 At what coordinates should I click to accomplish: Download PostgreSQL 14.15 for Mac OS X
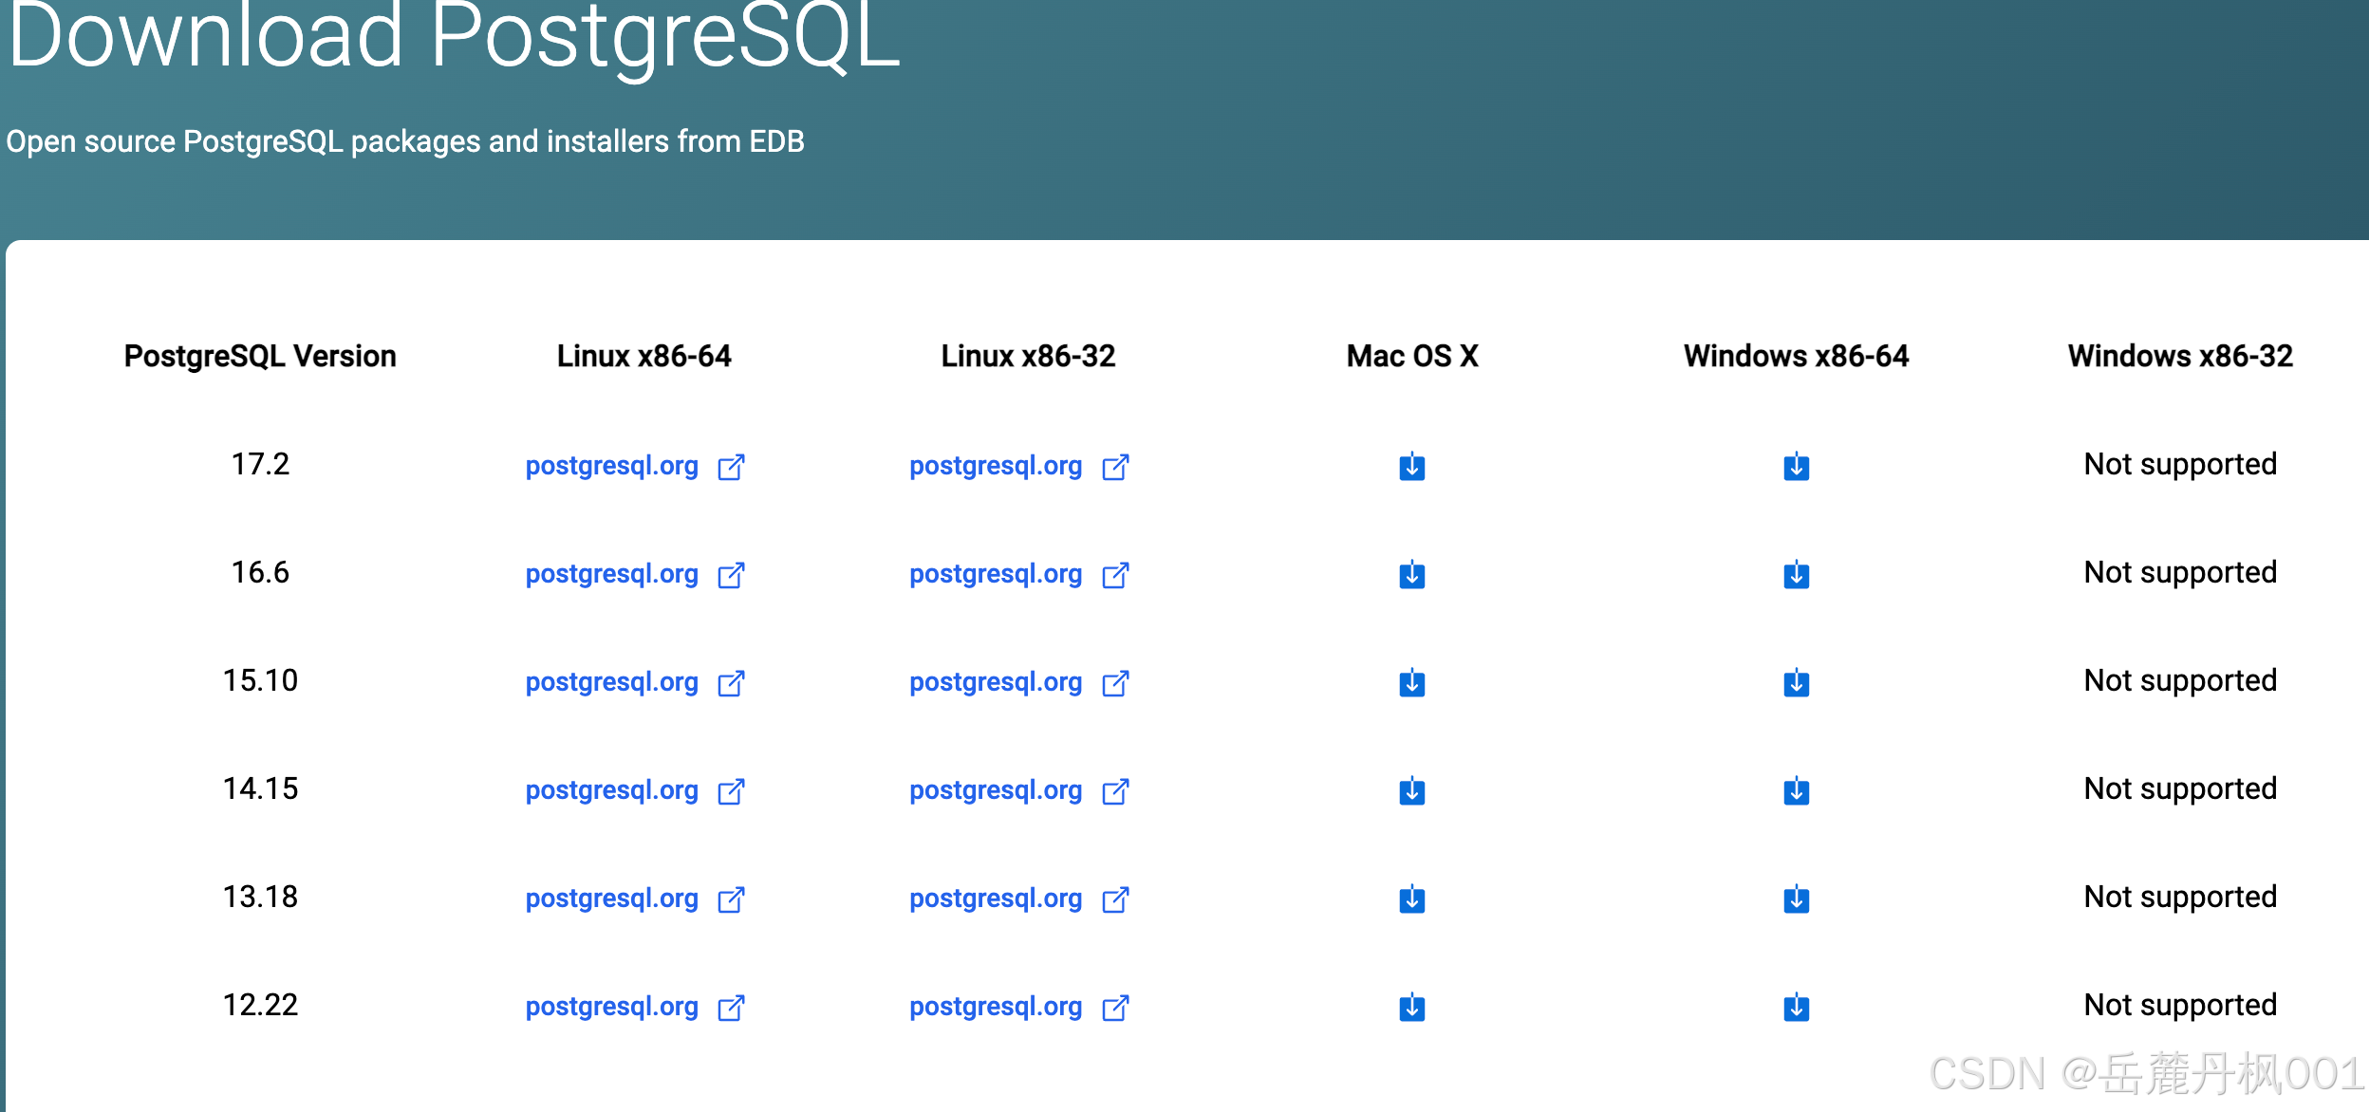click(1412, 790)
